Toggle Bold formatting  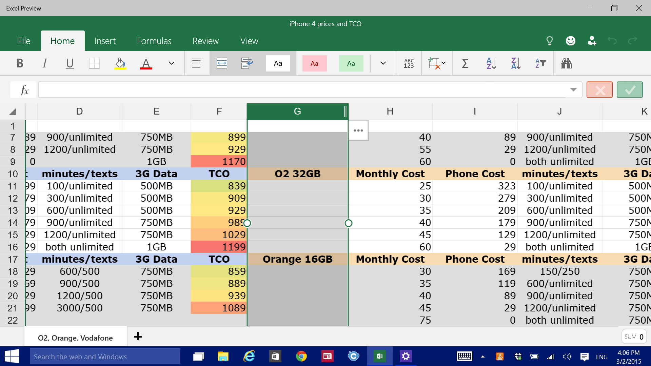click(20, 63)
